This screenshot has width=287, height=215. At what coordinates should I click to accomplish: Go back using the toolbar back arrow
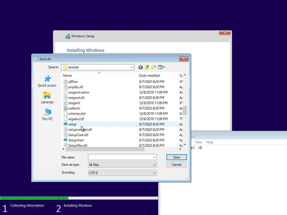[x=141, y=67]
